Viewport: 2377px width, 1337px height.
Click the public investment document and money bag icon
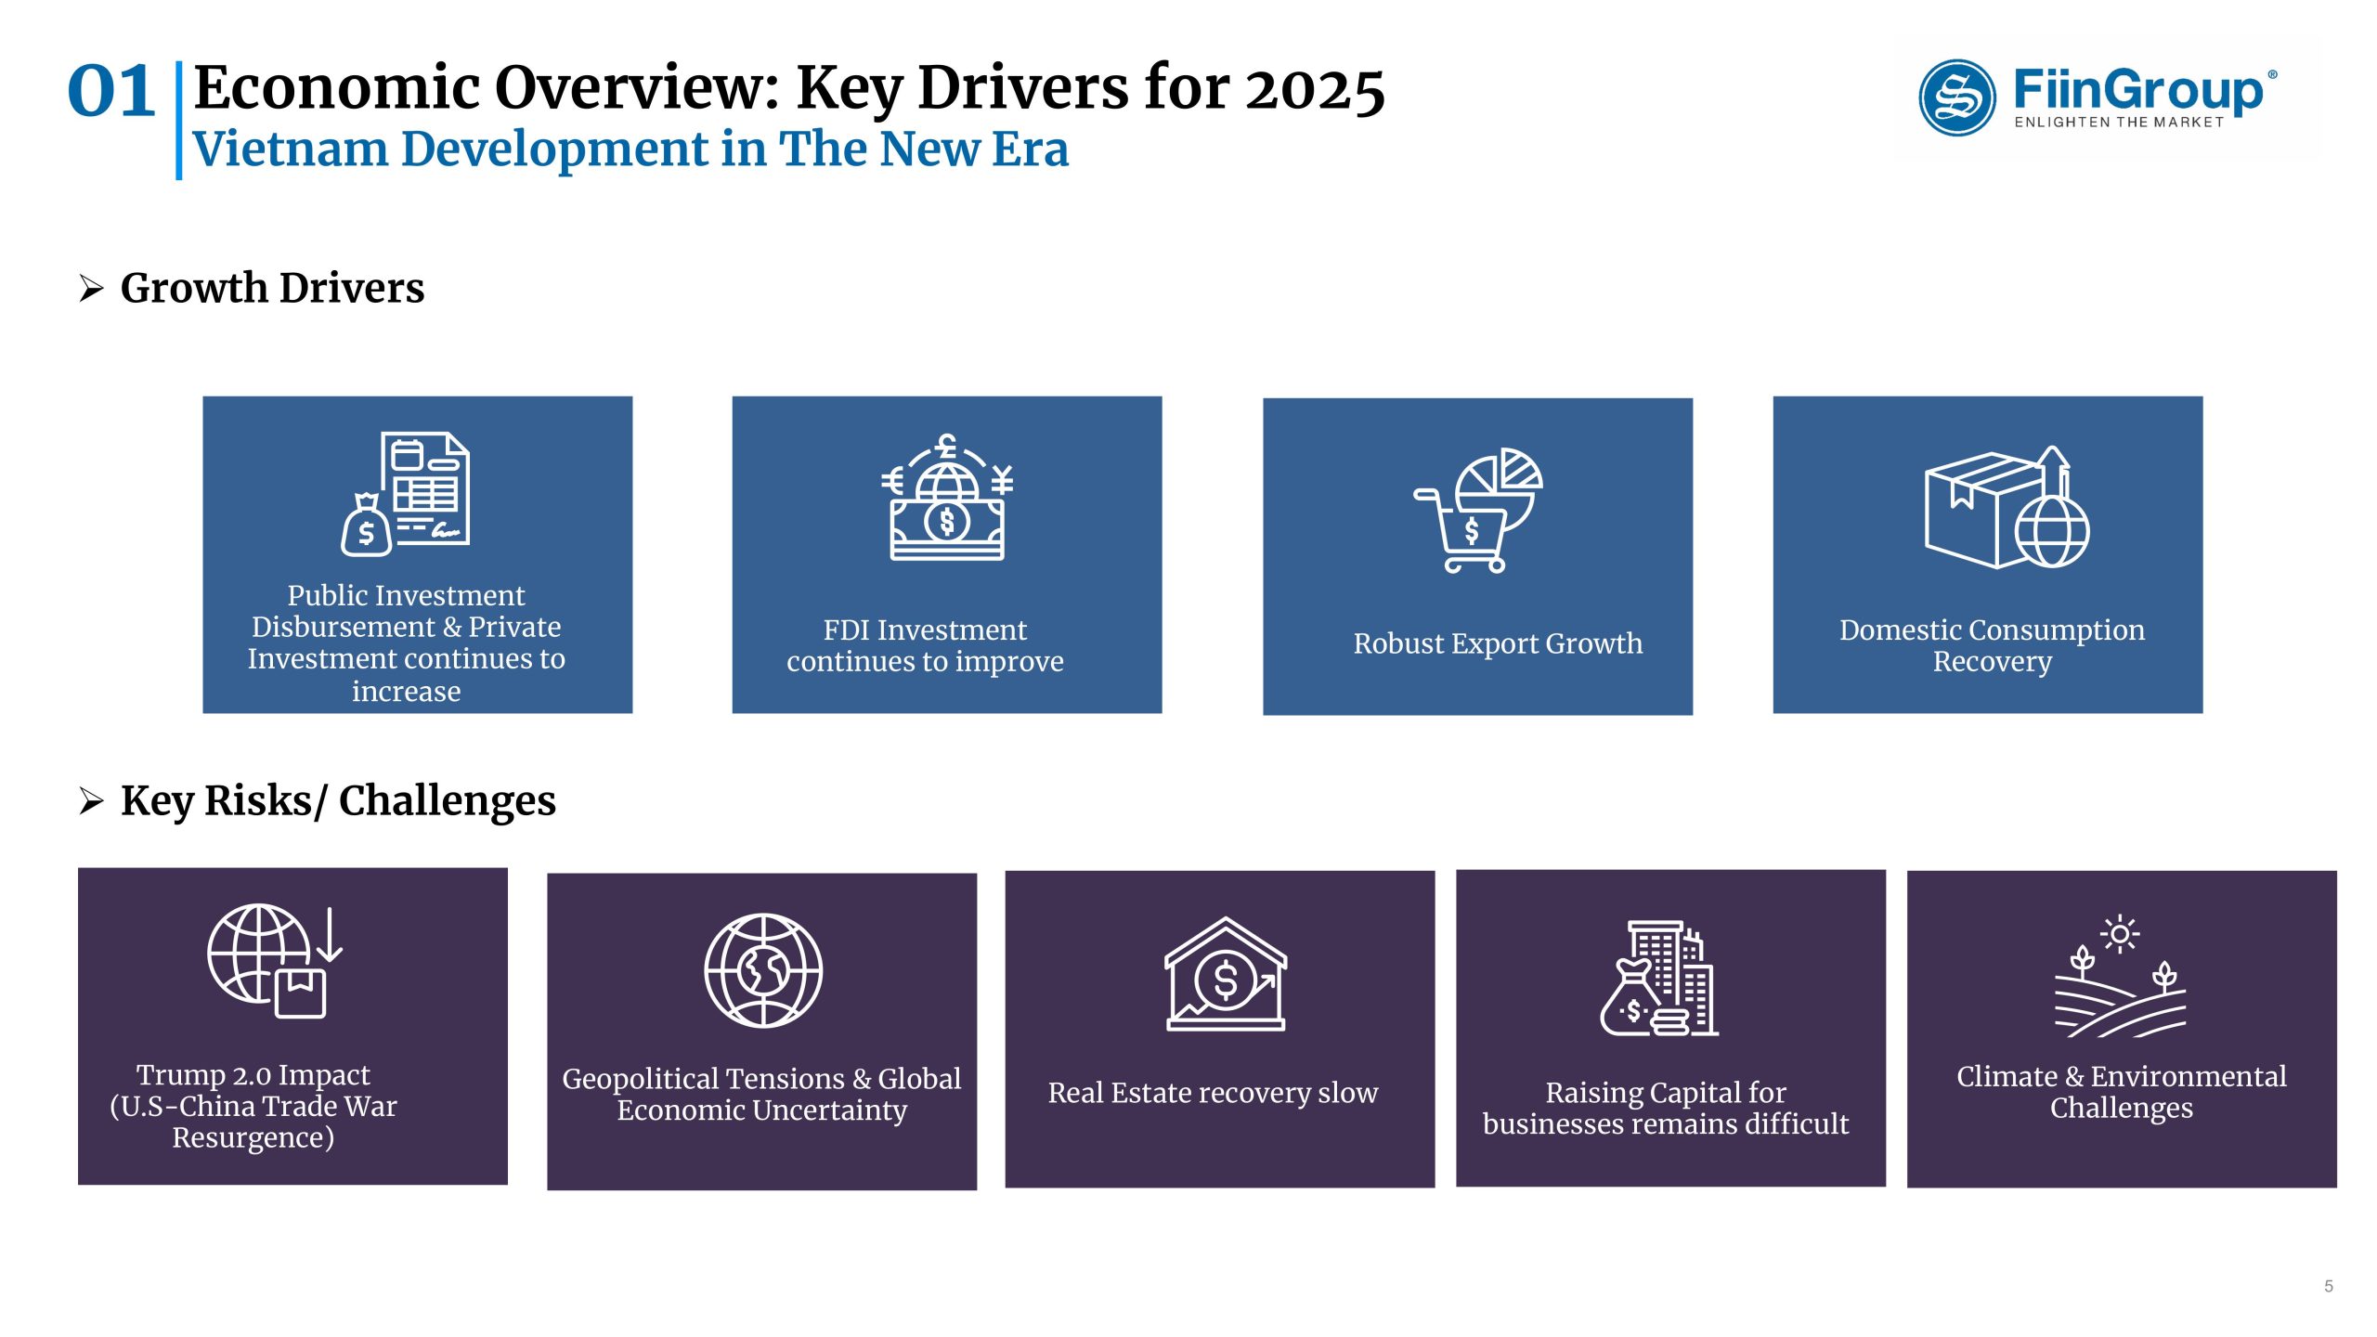pyautogui.click(x=405, y=494)
